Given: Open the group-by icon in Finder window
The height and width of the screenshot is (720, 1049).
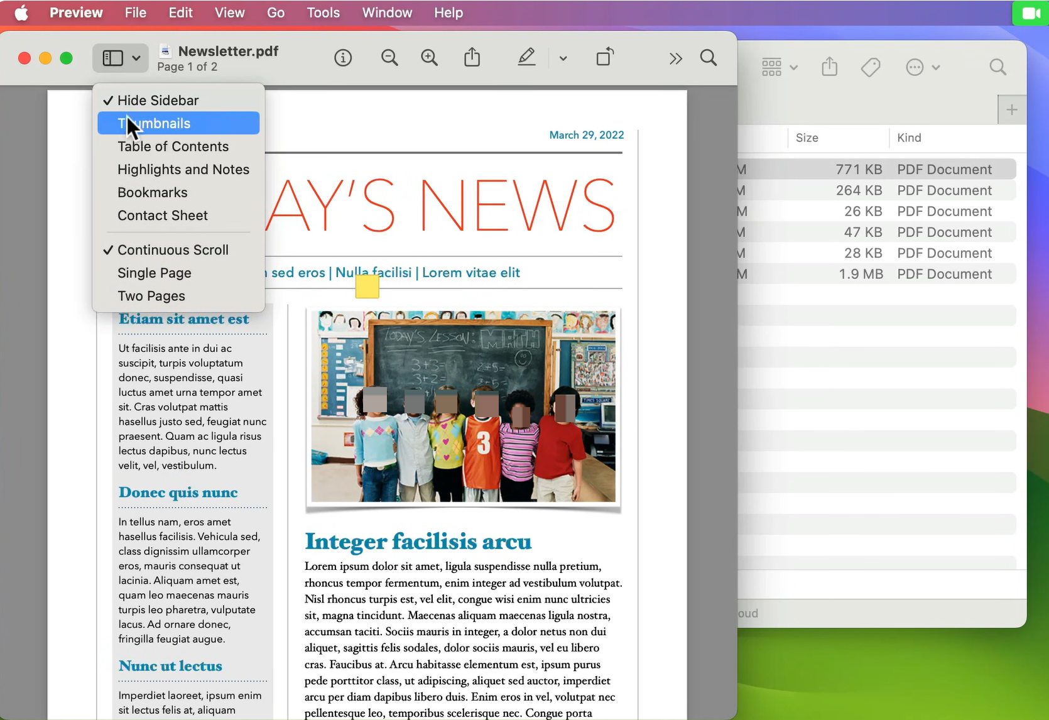Looking at the screenshot, I should click(771, 67).
